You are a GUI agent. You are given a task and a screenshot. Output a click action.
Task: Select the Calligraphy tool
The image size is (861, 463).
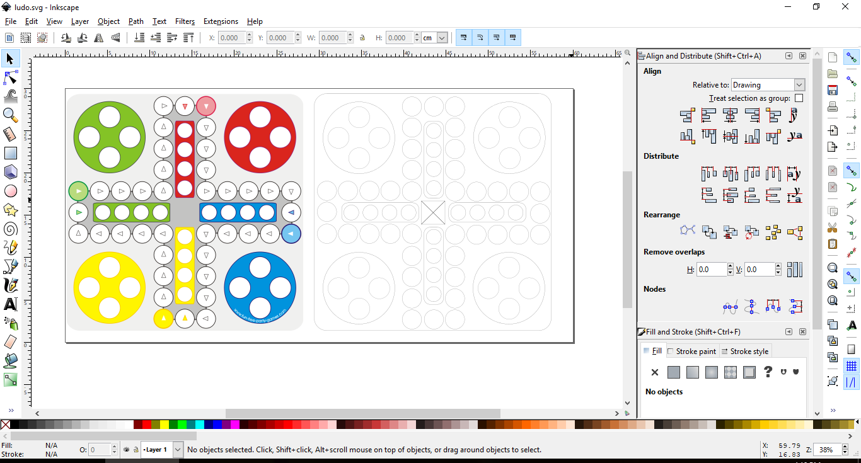click(x=9, y=285)
